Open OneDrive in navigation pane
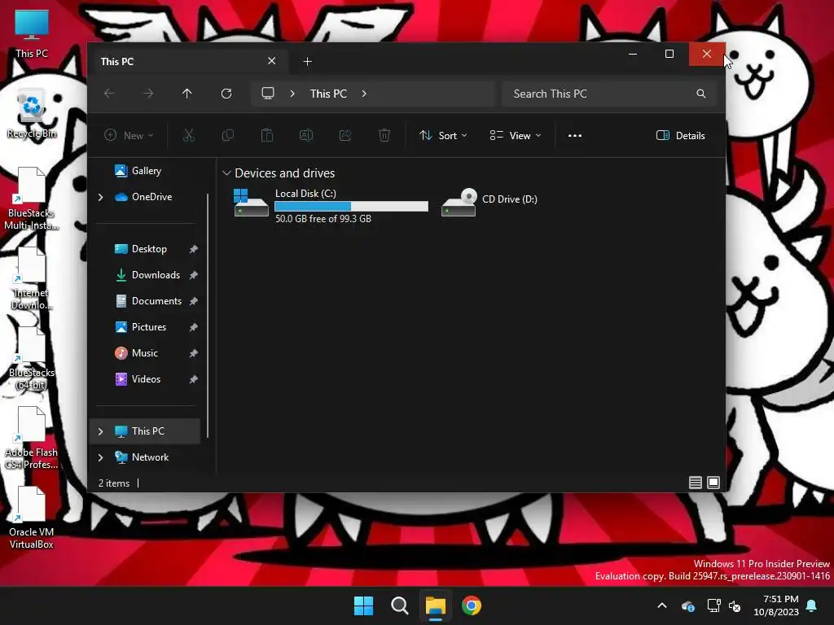834x625 pixels. [x=143, y=197]
